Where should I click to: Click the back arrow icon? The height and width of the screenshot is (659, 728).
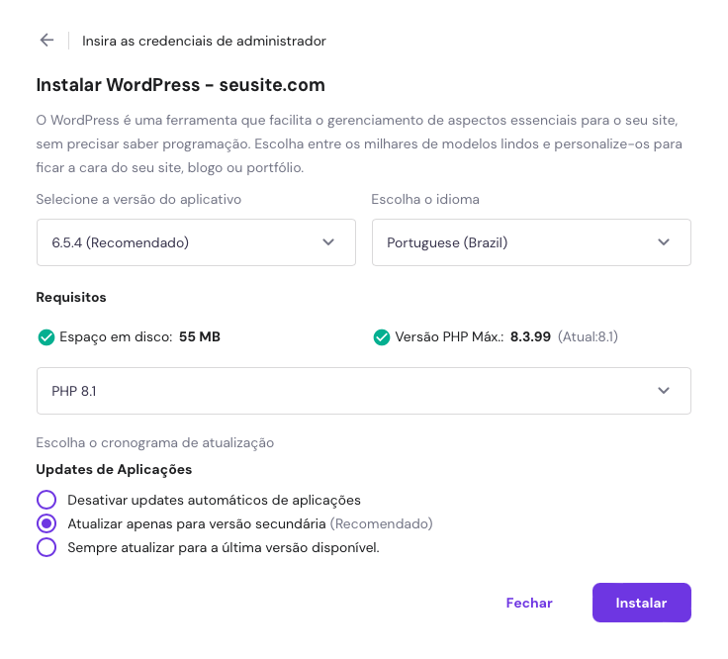(x=46, y=41)
